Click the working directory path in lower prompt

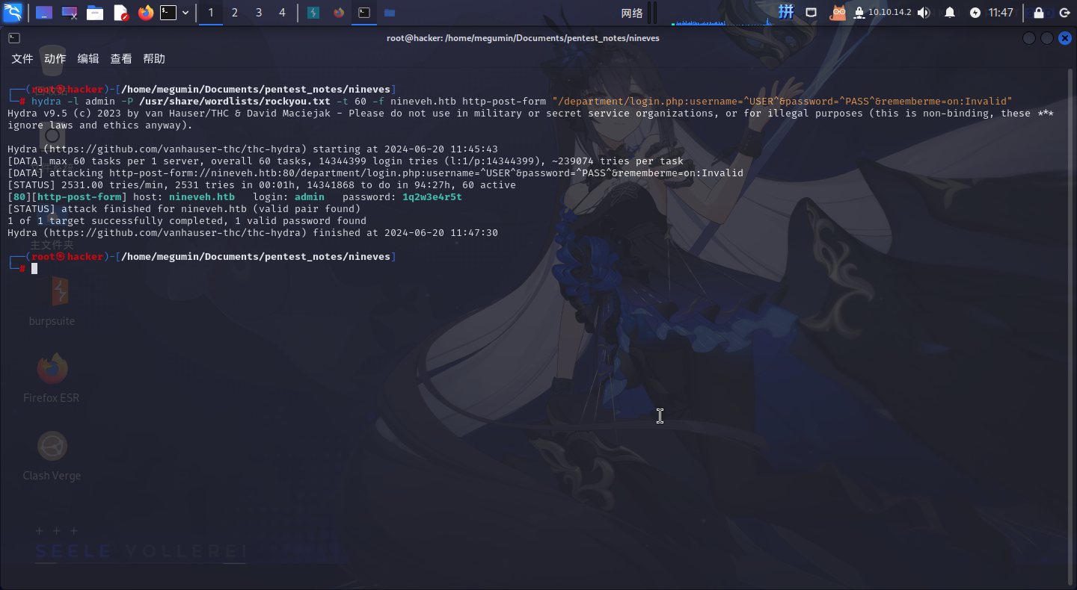(x=256, y=256)
